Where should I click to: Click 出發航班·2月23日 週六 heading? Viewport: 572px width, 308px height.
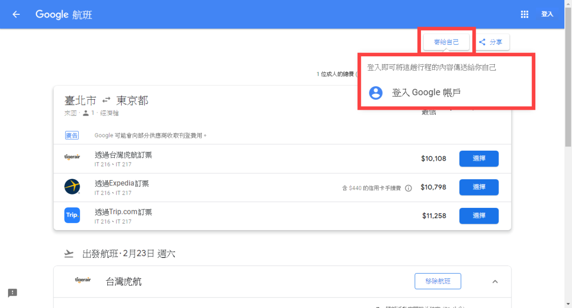point(129,254)
